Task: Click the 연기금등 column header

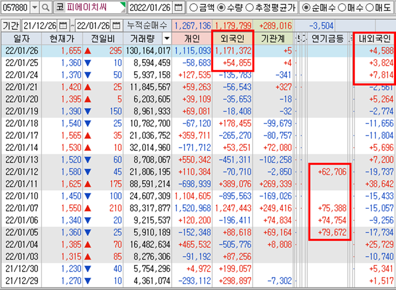Action: [x=328, y=38]
